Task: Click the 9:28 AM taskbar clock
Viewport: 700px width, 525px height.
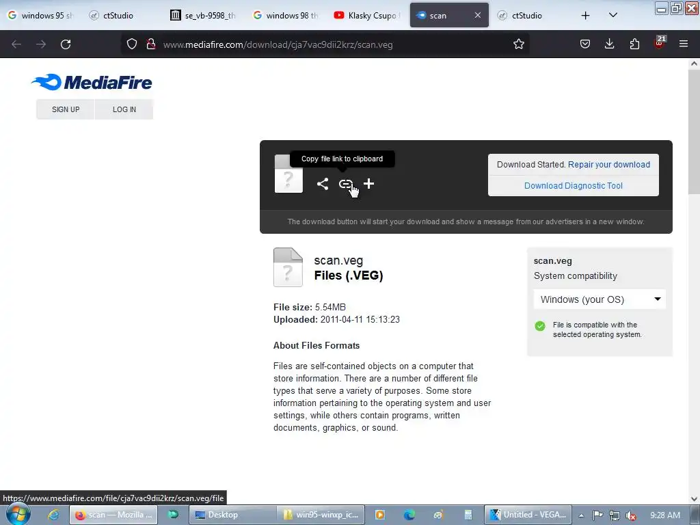Action: [x=665, y=515]
